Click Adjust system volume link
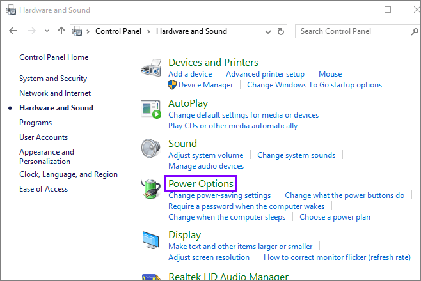Screen dimensions: 421x281 pos(205,155)
